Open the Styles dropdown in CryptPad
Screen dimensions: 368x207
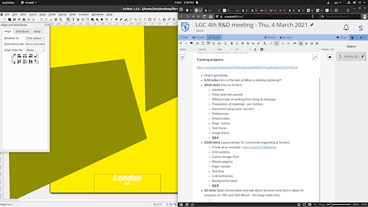click(187, 50)
